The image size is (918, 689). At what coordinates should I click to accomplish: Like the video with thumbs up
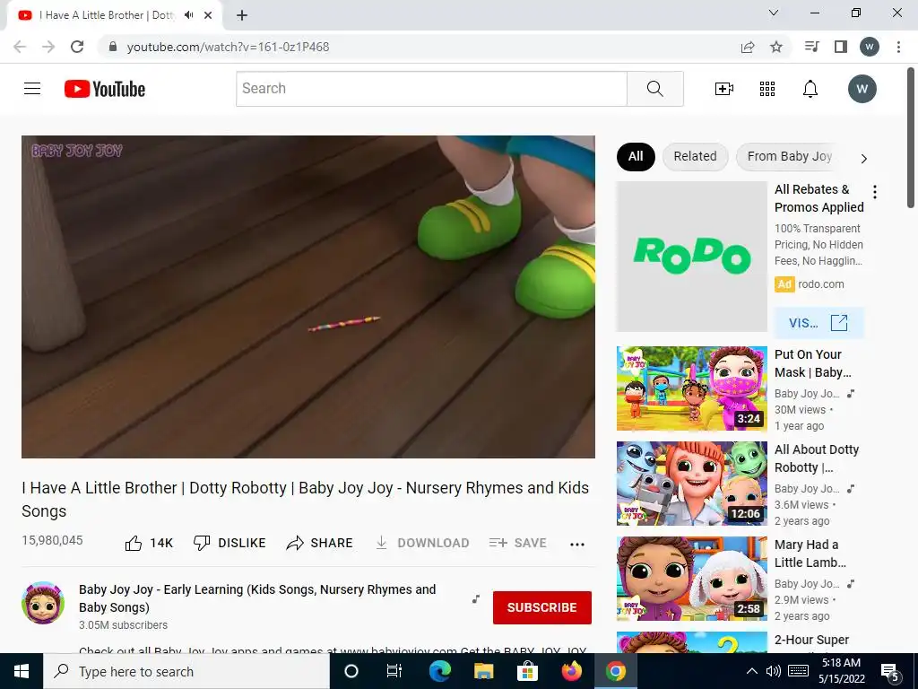pyautogui.click(x=149, y=543)
